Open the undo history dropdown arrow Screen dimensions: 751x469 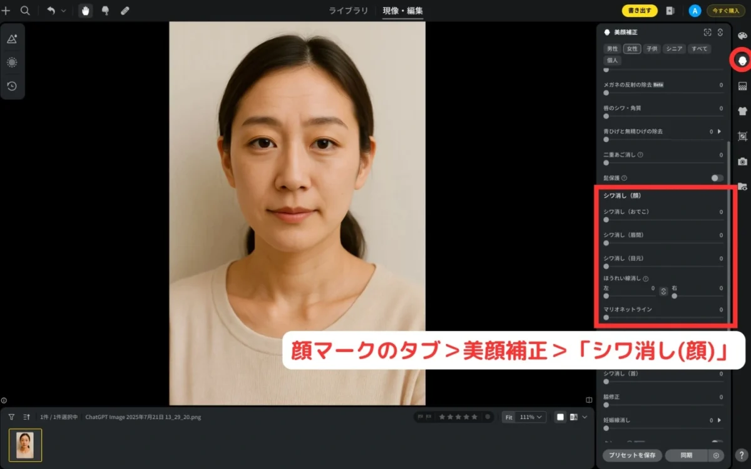click(63, 11)
